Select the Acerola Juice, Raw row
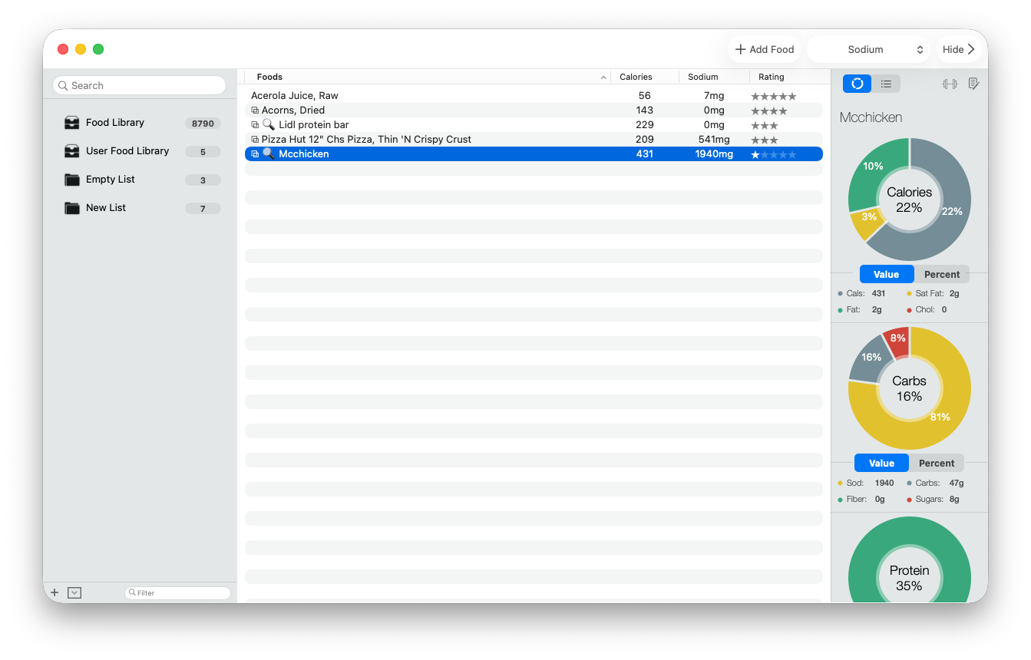This screenshot has height=660, width=1031. point(534,96)
